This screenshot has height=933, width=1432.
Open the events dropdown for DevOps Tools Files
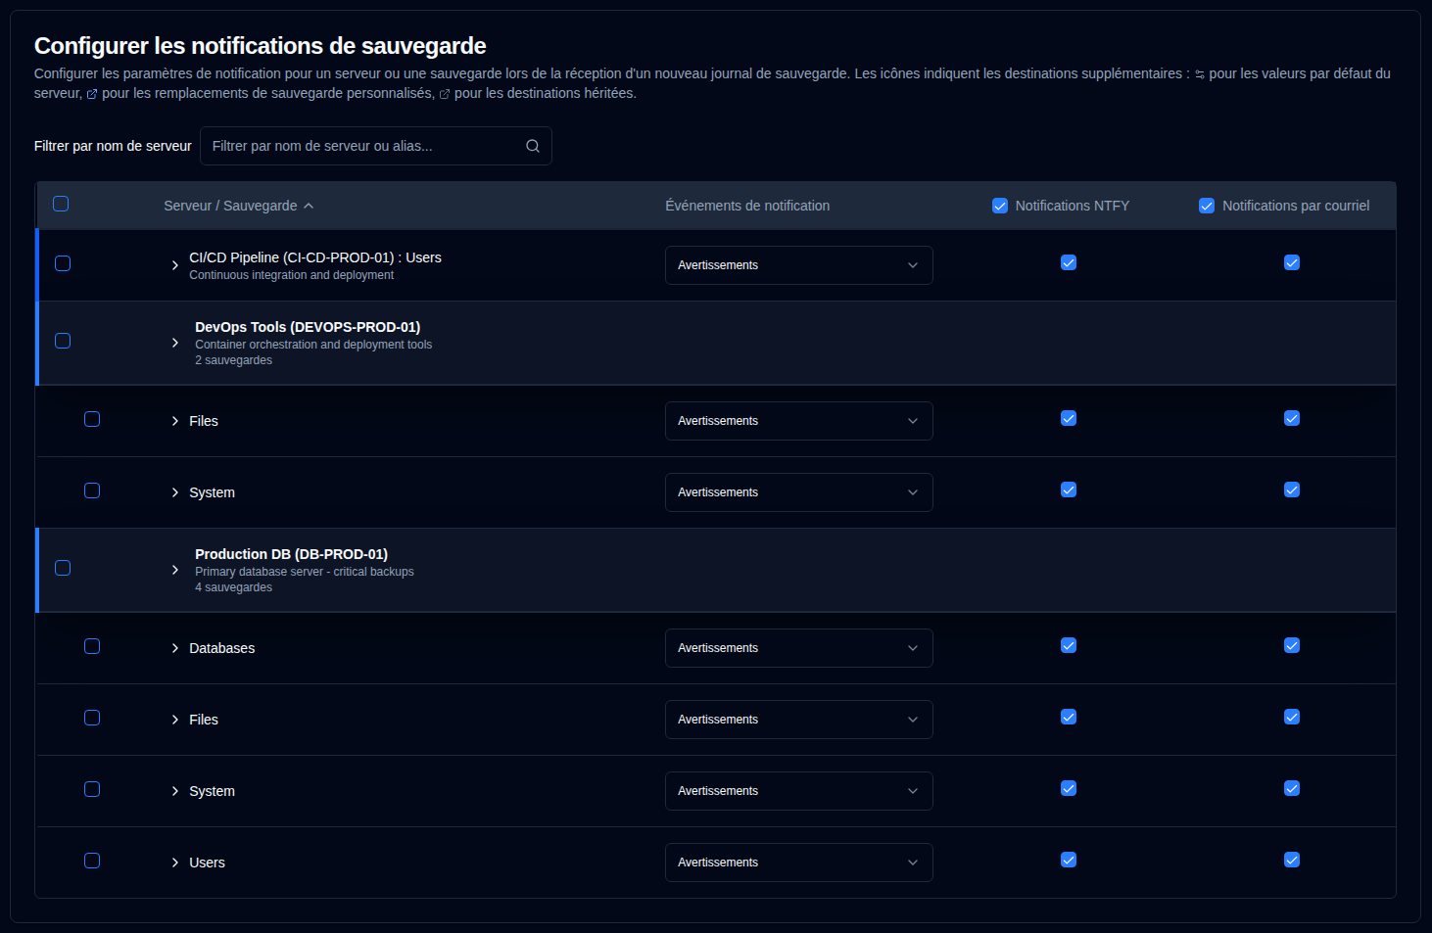click(x=799, y=421)
